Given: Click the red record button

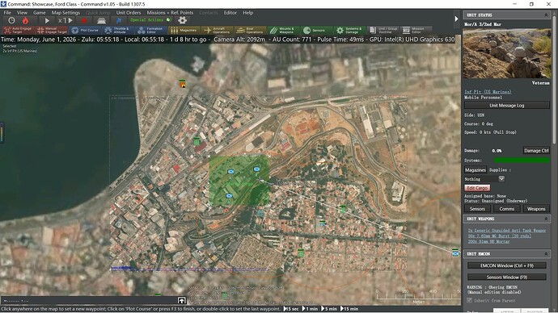Looking at the screenshot, I should click(x=83, y=21).
